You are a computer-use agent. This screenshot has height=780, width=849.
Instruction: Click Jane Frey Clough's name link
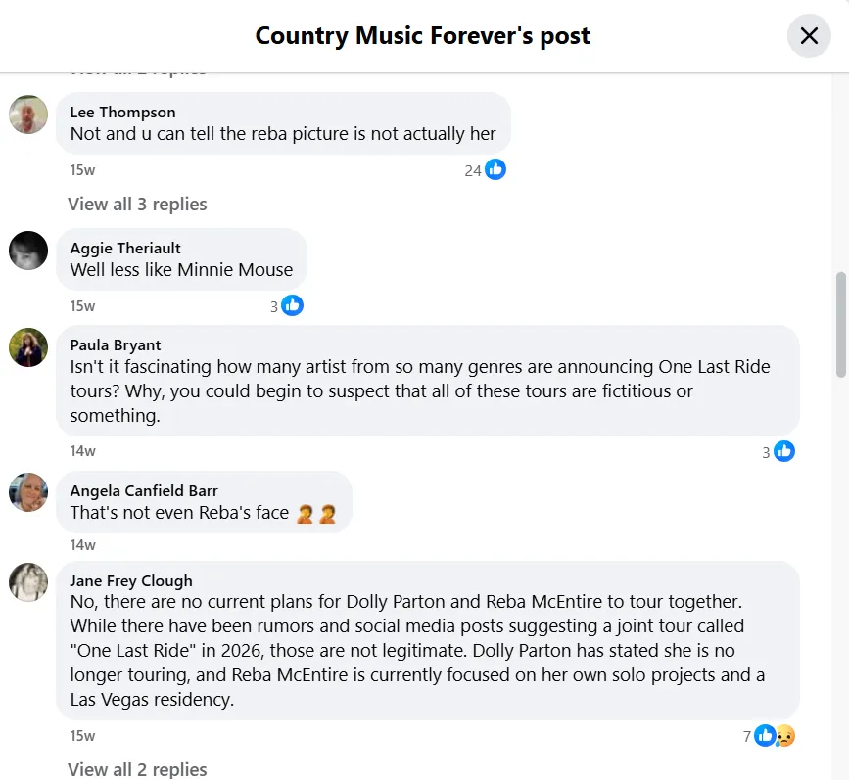coord(131,581)
